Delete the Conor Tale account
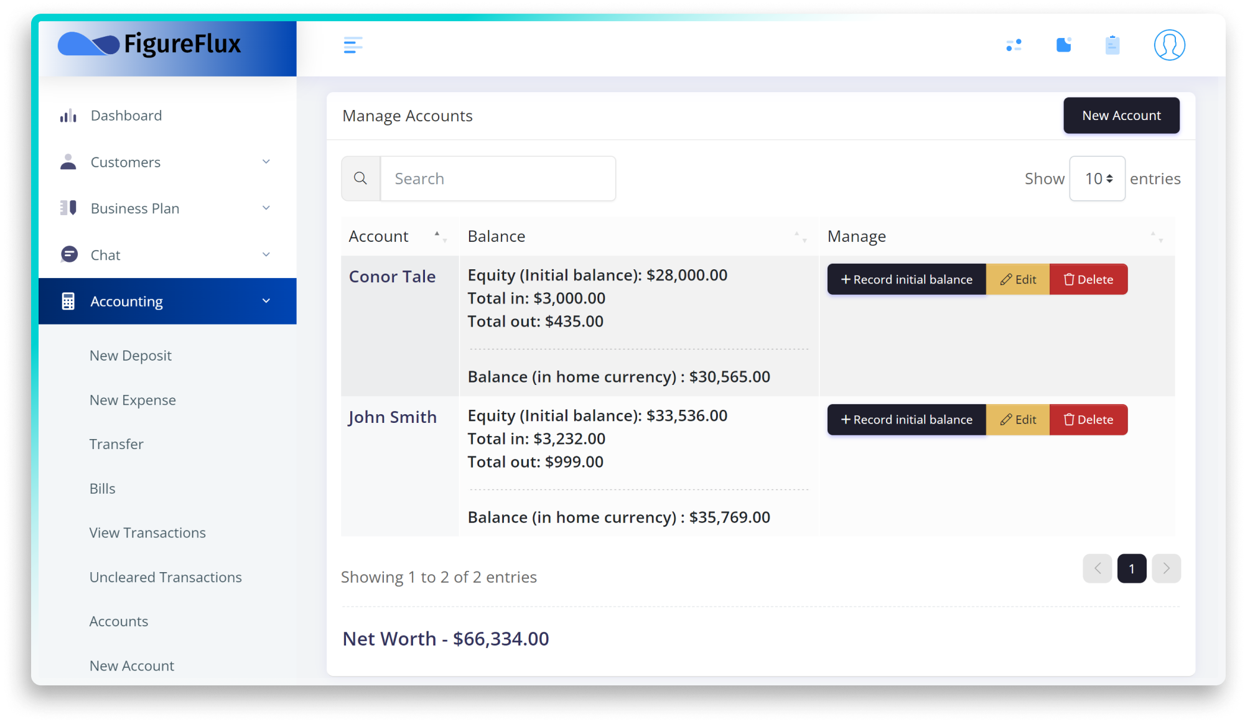1245x722 pixels. [x=1088, y=279]
